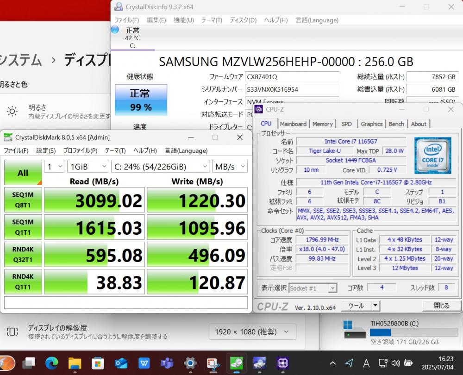
Task: Click the 閉じる button in CPU-Z
Action: (441, 306)
